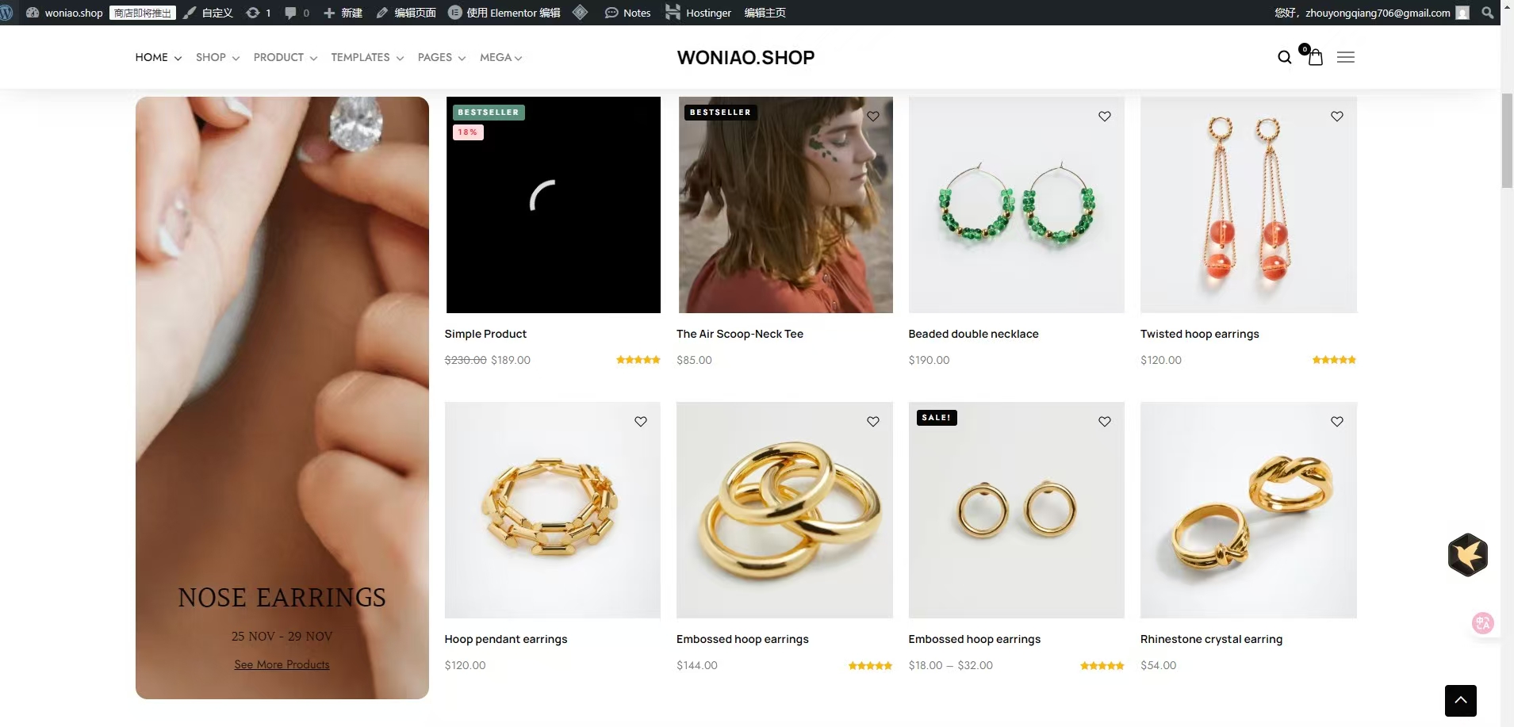
Task: Expand the MEGA dropdown menu
Action: (x=500, y=57)
